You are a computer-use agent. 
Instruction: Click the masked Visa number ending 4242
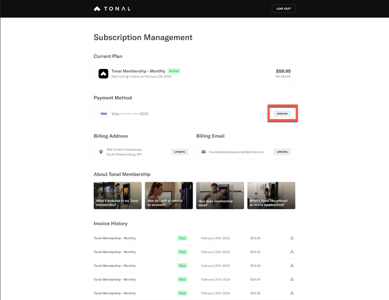(x=130, y=114)
